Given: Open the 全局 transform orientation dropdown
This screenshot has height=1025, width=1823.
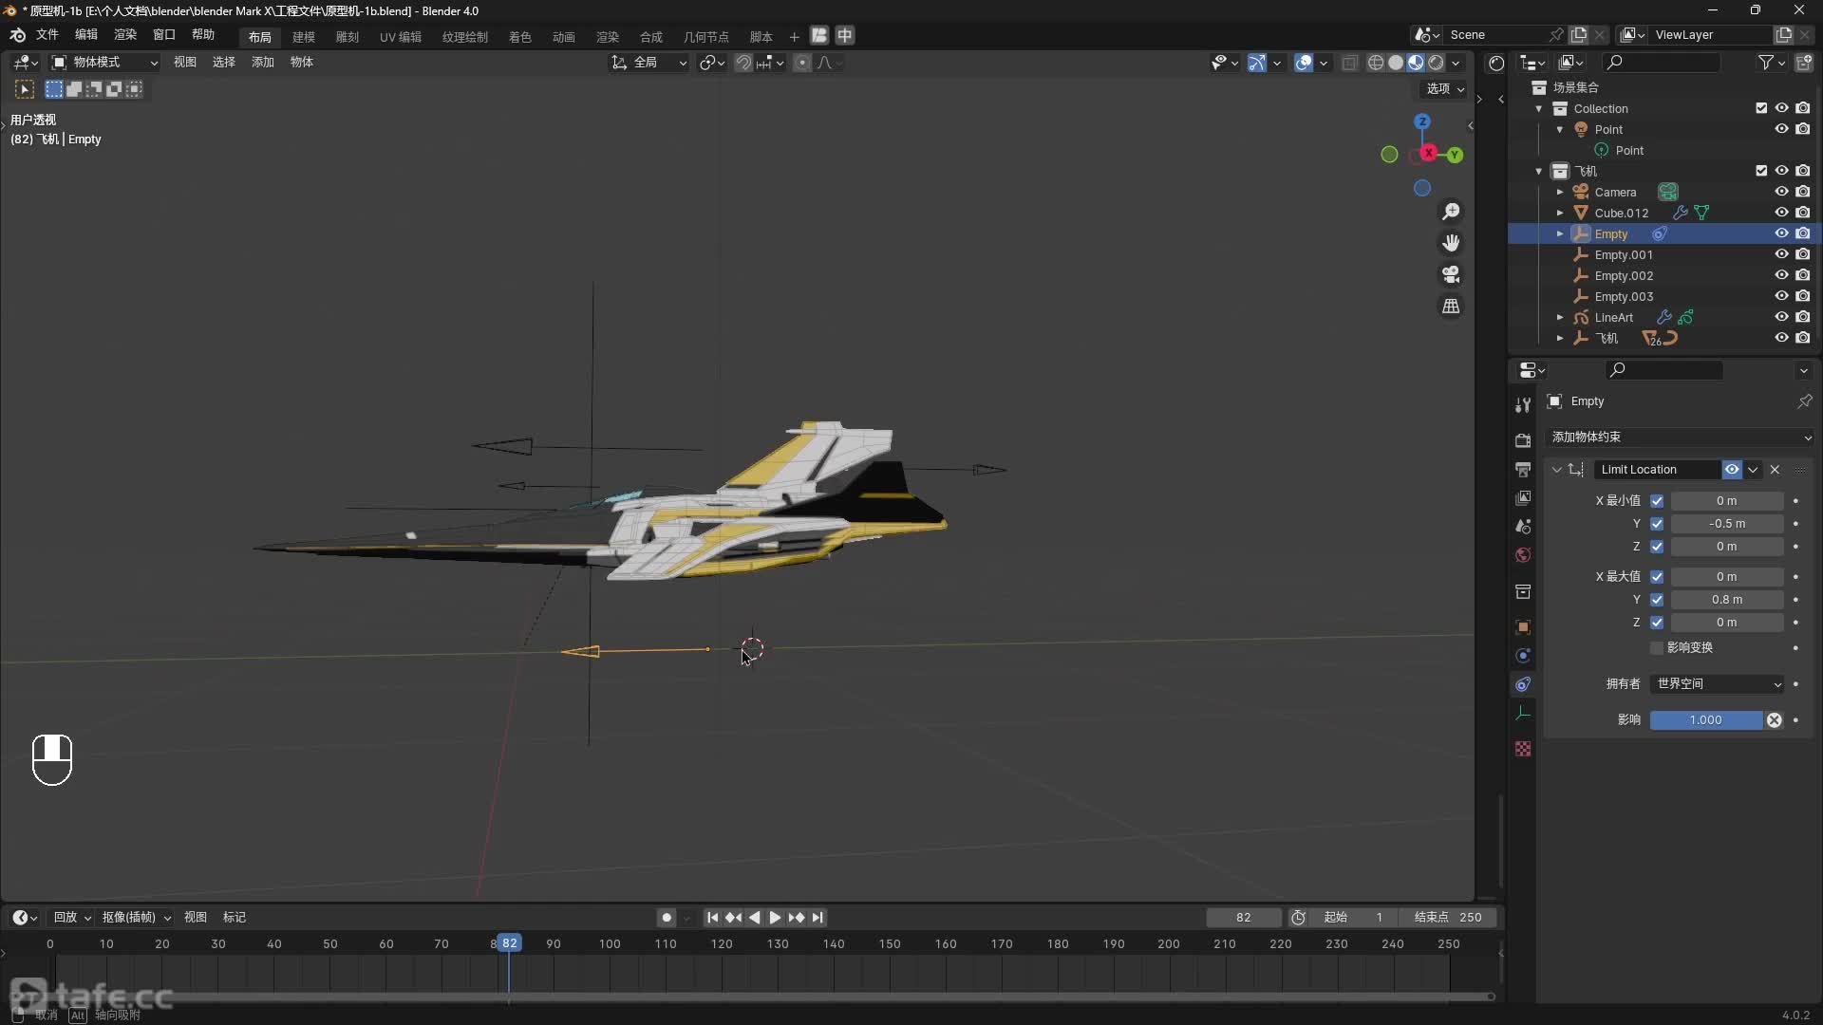Looking at the screenshot, I should [649, 63].
